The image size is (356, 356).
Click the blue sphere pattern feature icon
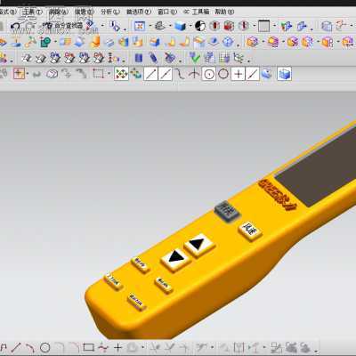(228, 42)
